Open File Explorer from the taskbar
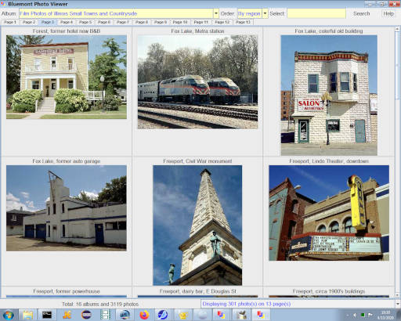 click(x=27, y=315)
